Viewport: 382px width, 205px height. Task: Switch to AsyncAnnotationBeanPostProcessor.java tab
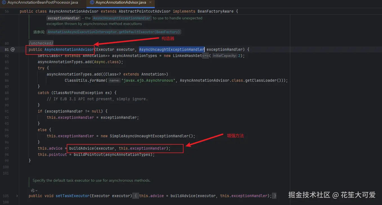(x=43, y=2)
